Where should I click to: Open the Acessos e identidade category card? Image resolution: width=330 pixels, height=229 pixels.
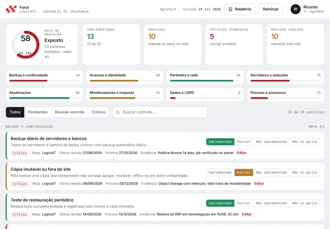[125, 77]
